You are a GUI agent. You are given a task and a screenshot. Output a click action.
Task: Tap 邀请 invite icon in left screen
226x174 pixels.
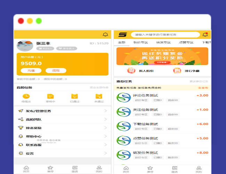coord(75,168)
